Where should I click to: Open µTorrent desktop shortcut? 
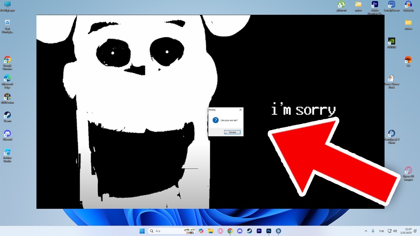(x=342, y=7)
